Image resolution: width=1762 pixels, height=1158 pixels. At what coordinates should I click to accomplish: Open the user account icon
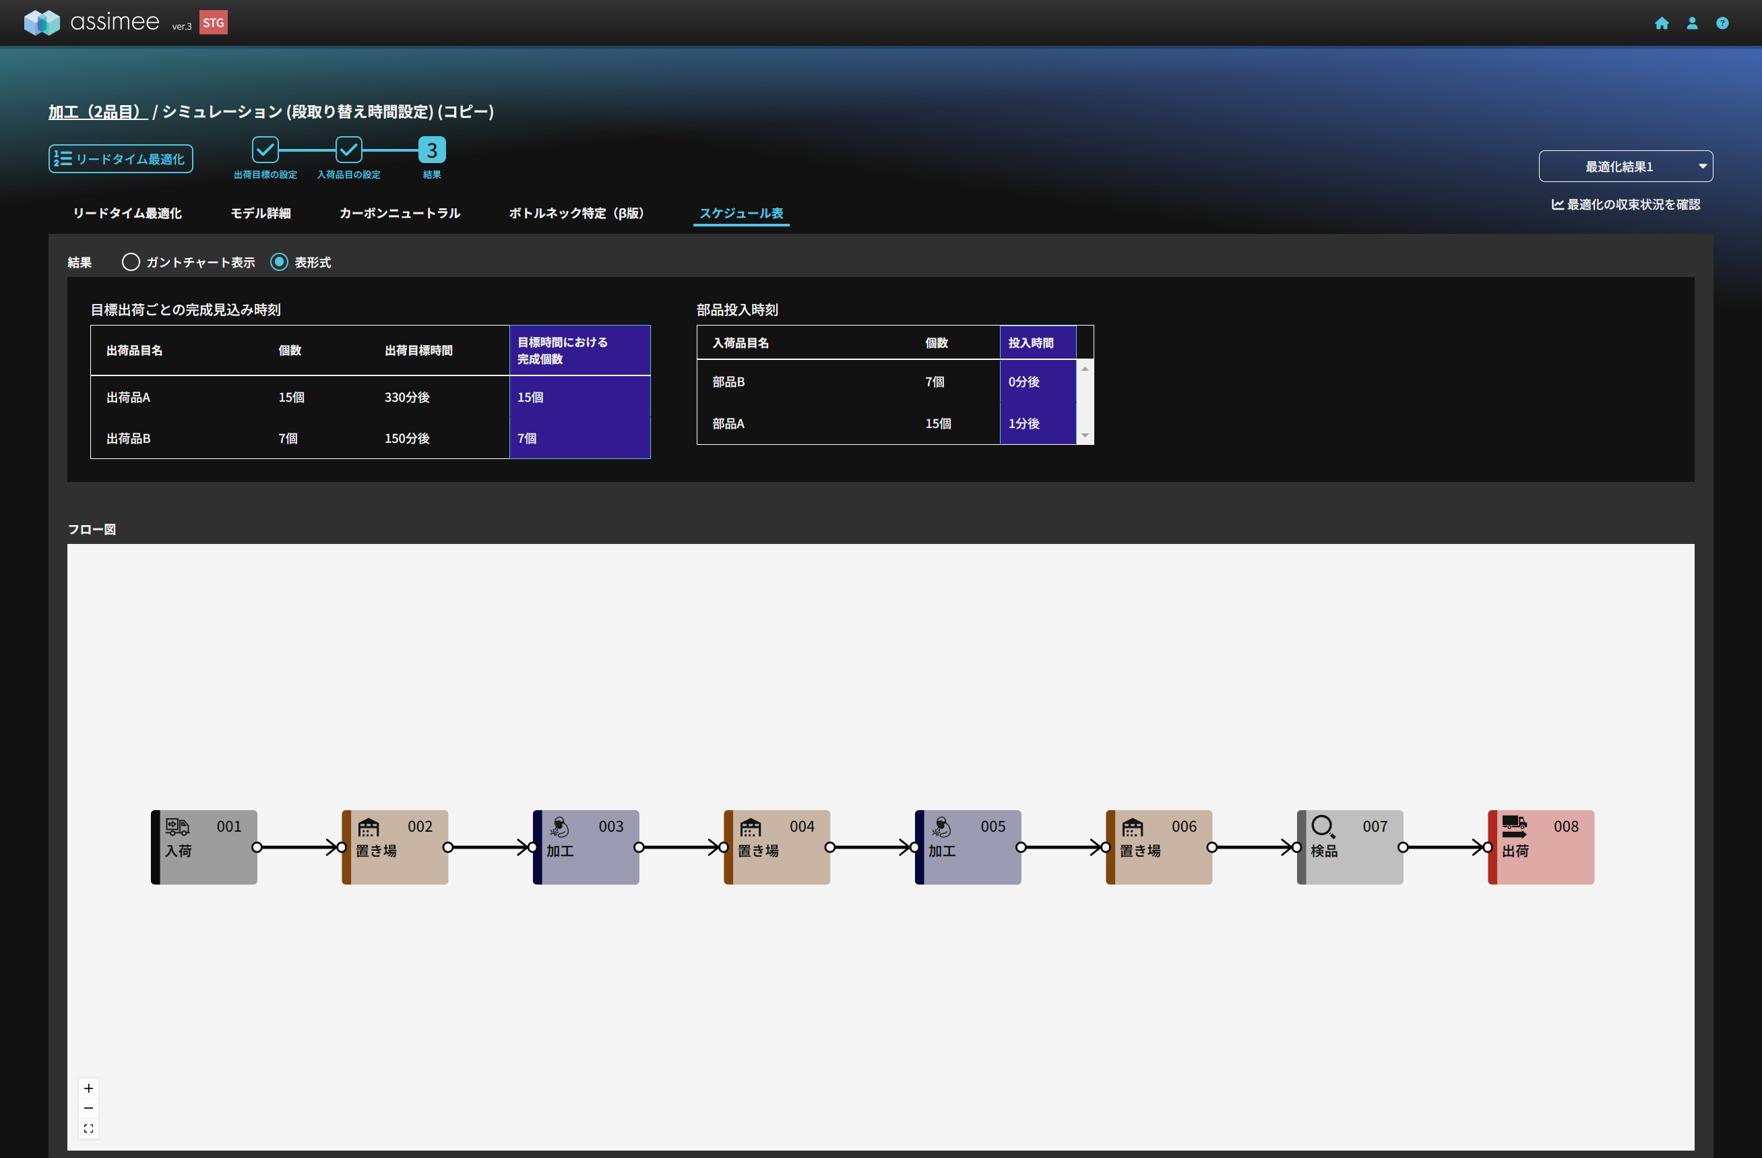(1693, 23)
